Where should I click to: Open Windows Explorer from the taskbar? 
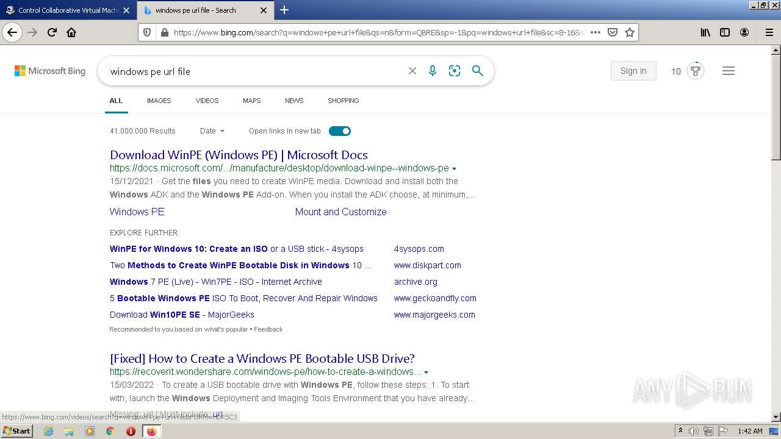tap(69, 431)
